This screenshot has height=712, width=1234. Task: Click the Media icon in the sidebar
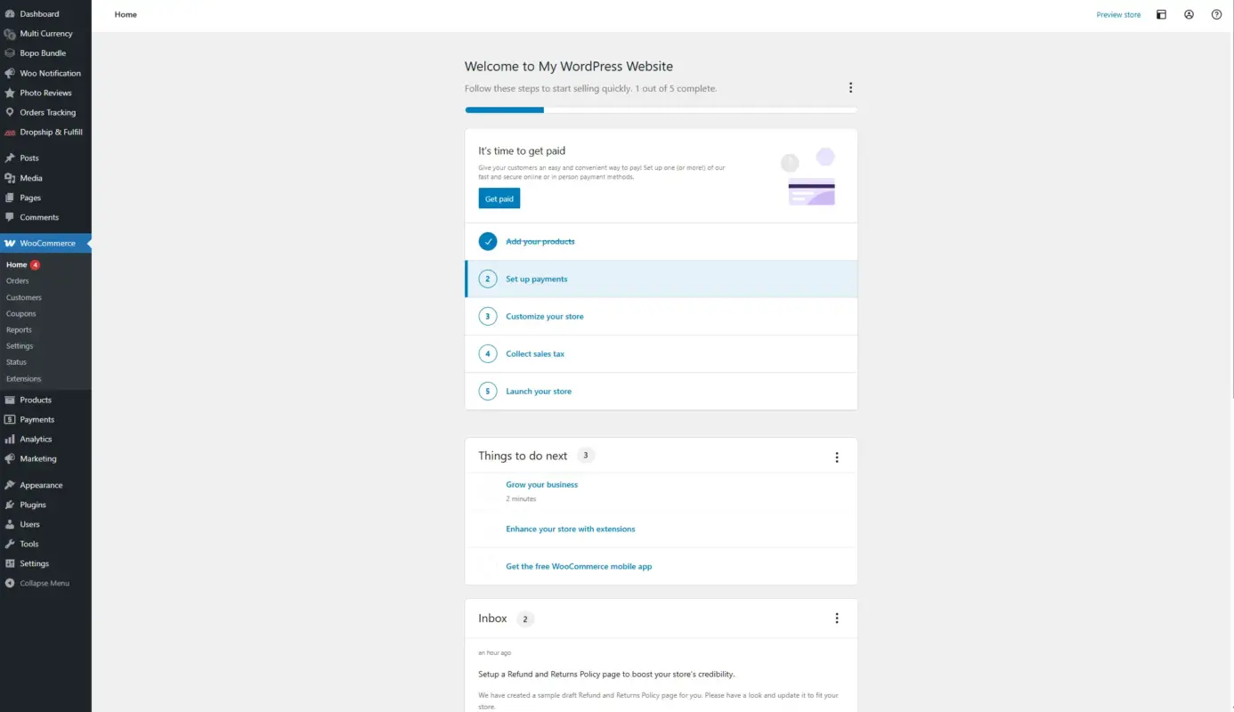tap(10, 178)
